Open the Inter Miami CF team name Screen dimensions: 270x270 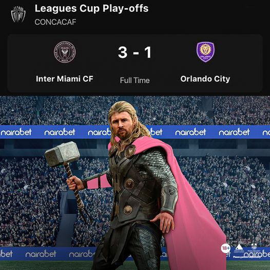[x=65, y=79]
